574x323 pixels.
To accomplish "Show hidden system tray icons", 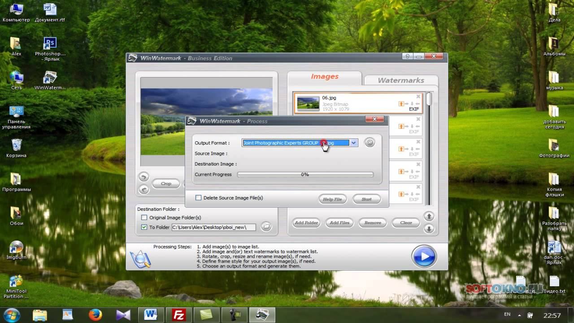I will [x=520, y=314].
